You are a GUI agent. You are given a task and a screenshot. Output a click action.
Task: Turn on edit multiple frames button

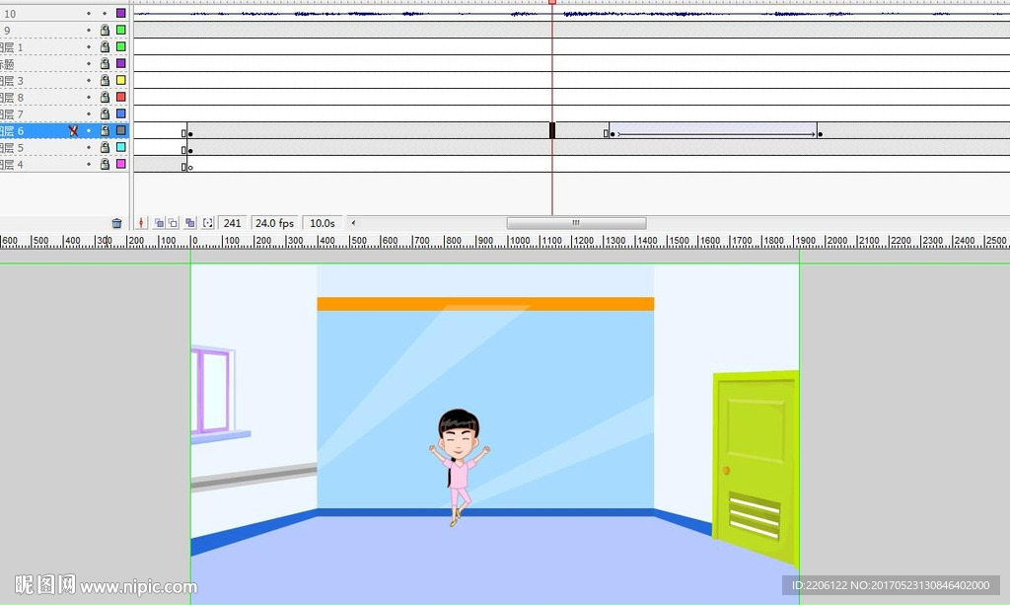pyautogui.click(x=190, y=224)
